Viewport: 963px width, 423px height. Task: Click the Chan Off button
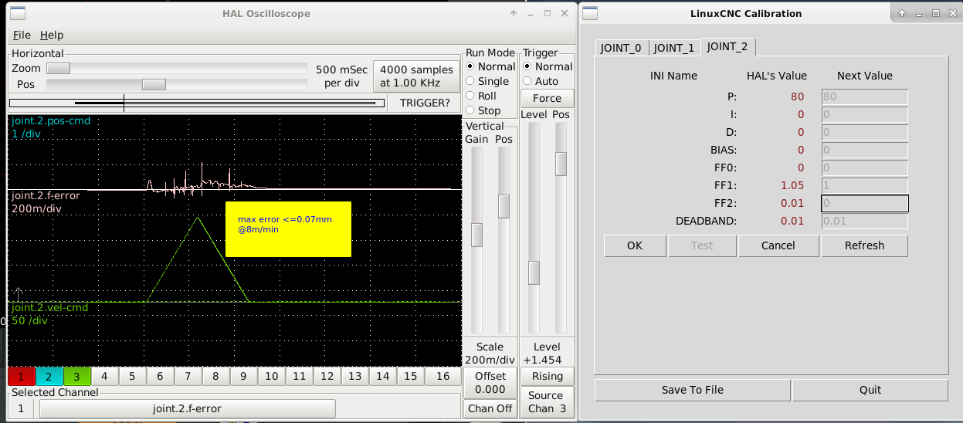pos(490,408)
